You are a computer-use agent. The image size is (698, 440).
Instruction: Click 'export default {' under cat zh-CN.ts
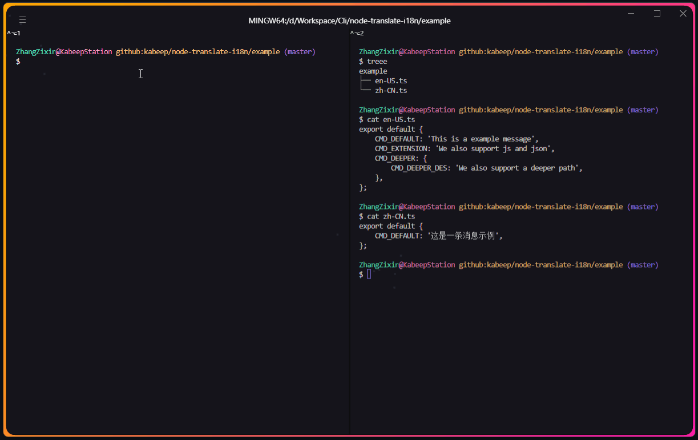[x=391, y=227]
